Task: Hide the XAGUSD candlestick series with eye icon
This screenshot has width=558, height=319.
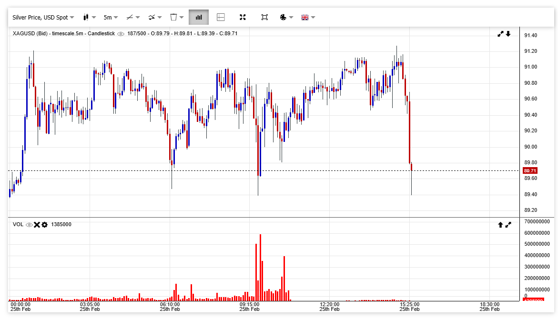Action: pos(121,34)
